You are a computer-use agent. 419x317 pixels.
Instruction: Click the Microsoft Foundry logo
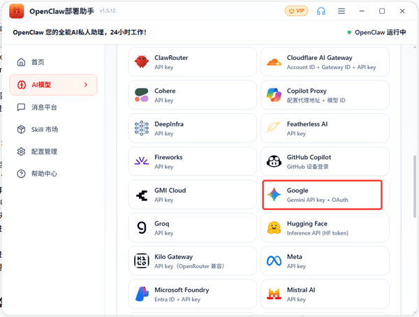click(142, 294)
